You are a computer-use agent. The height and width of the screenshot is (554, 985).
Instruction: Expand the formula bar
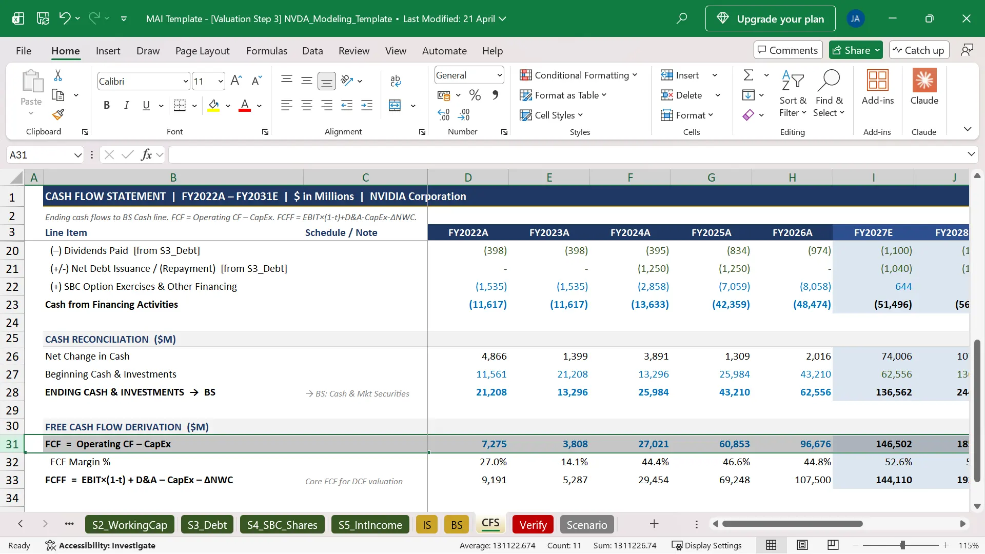tap(971, 154)
